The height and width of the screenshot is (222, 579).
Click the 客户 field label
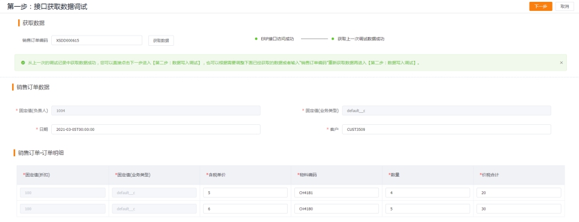pos(334,129)
